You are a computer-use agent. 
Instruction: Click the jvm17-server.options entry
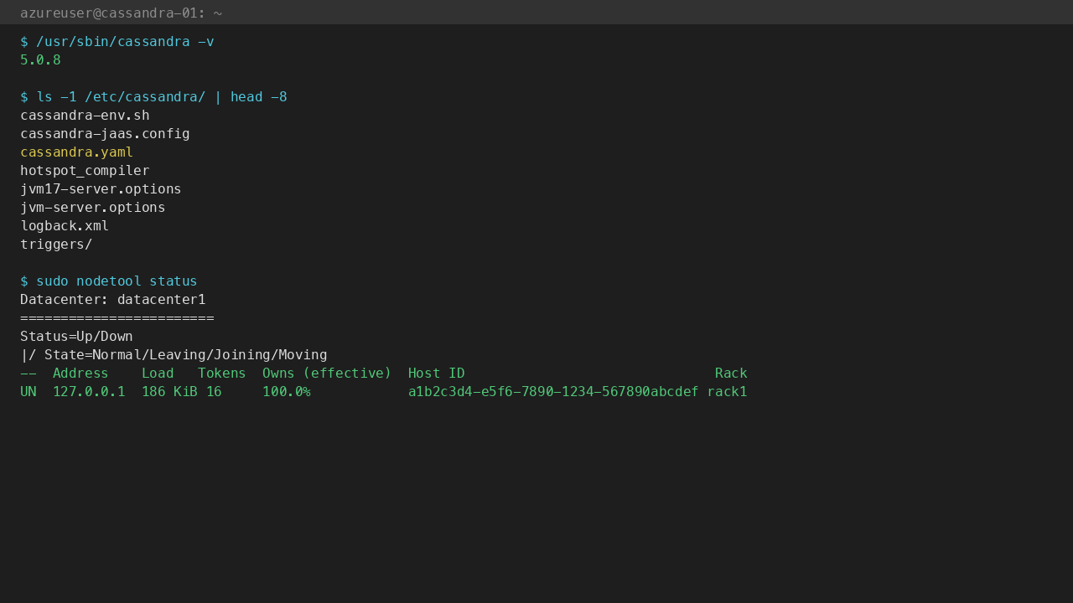coord(101,189)
